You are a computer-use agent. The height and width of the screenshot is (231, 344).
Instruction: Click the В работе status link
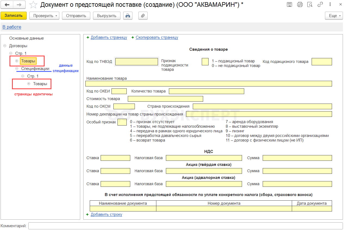click(12, 27)
